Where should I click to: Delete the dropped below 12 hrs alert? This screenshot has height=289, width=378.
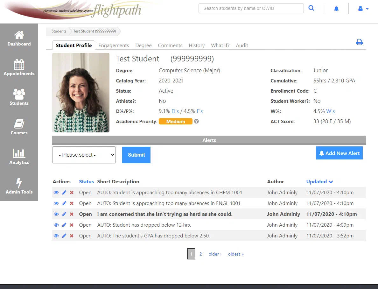72,225
